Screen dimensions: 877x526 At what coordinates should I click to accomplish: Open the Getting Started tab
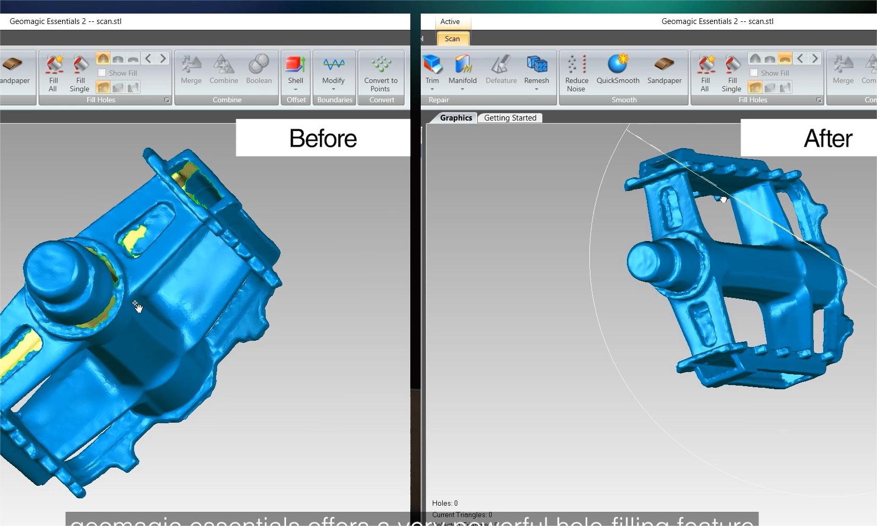point(510,118)
